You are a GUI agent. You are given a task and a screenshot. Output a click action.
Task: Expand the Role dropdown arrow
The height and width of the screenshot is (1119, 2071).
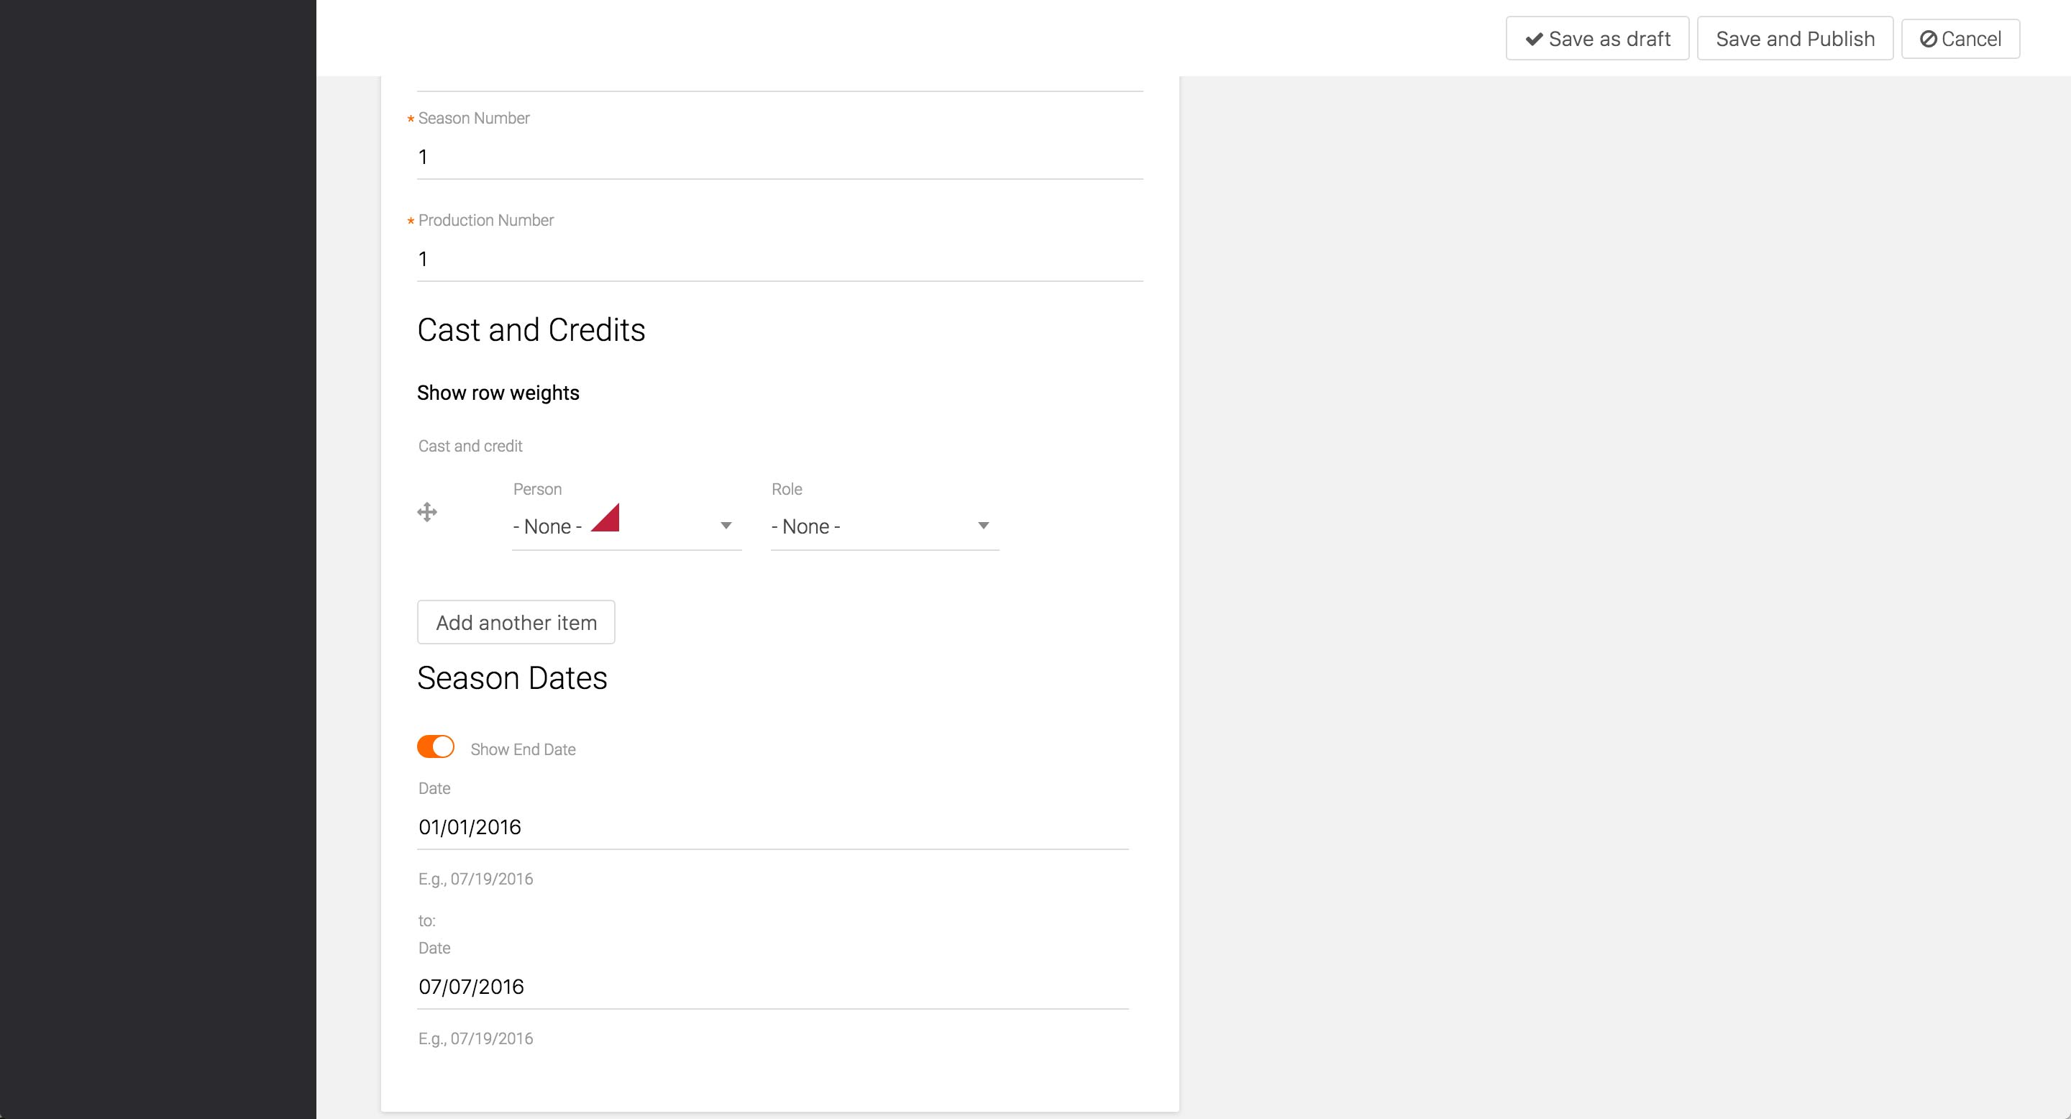tap(982, 526)
